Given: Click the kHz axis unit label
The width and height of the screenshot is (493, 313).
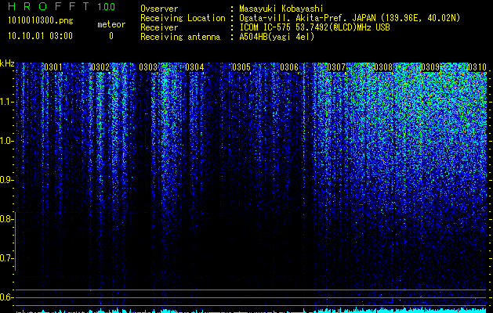Looking at the screenshot, I should coord(7,63).
